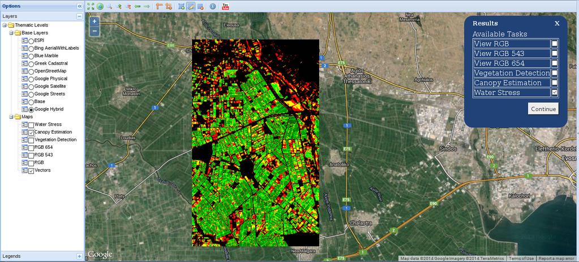Select the measure length ruler tool
The image size is (579, 262).
[x=159, y=6]
